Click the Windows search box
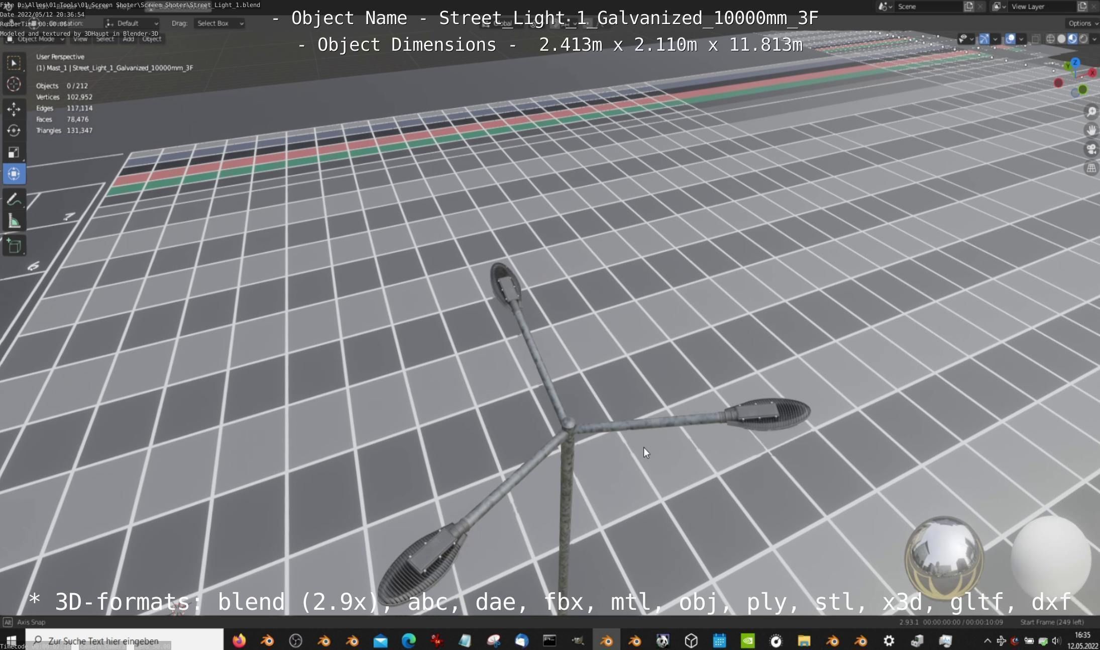The image size is (1100, 650). tap(125, 640)
